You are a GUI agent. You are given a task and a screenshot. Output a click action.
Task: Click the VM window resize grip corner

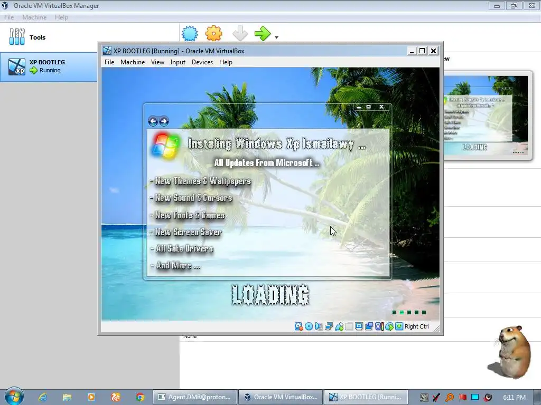(x=437, y=329)
